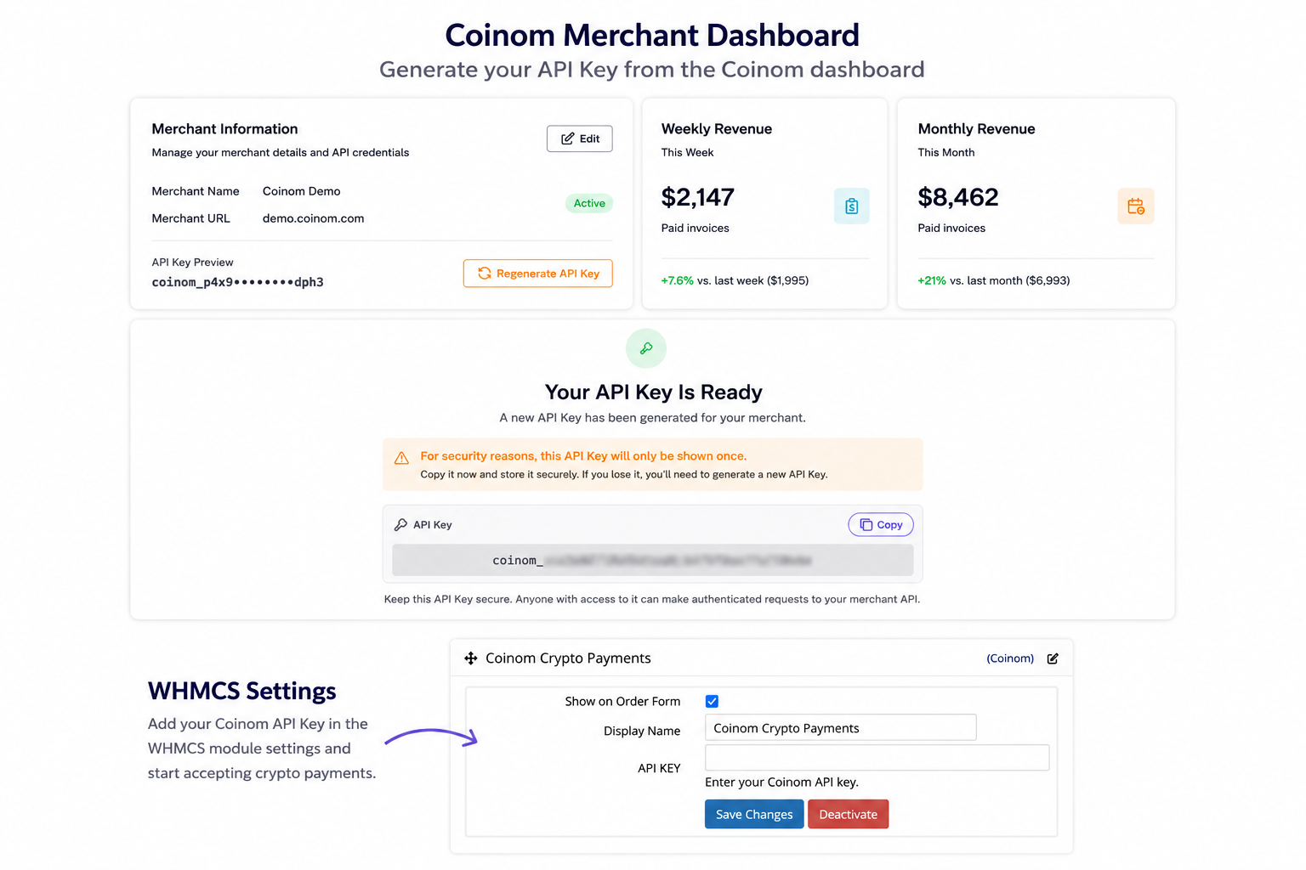The width and height of the screenshot is (1306, 870).
Task: Click the warning triangle icon in alert
Action: click(401, 458)
